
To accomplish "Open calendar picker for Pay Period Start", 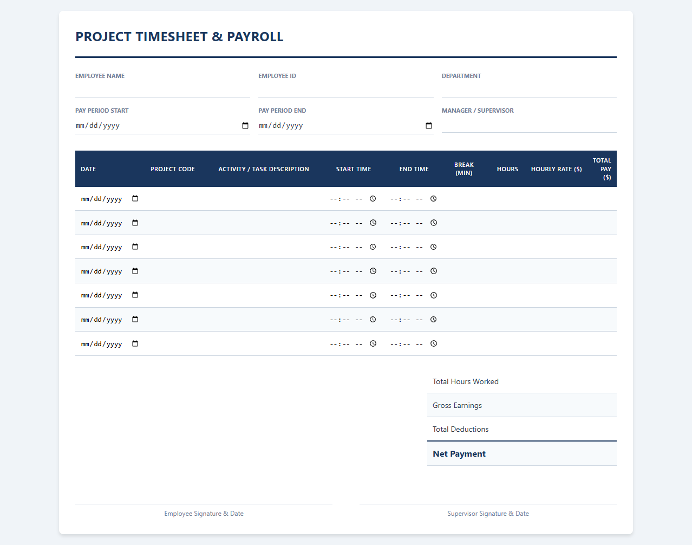I will coord(245,126).
